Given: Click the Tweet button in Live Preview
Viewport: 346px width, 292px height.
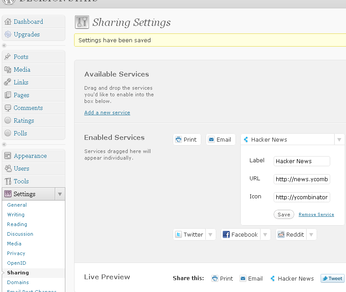Looking at the screenshot, I should (x=332, y=278).
